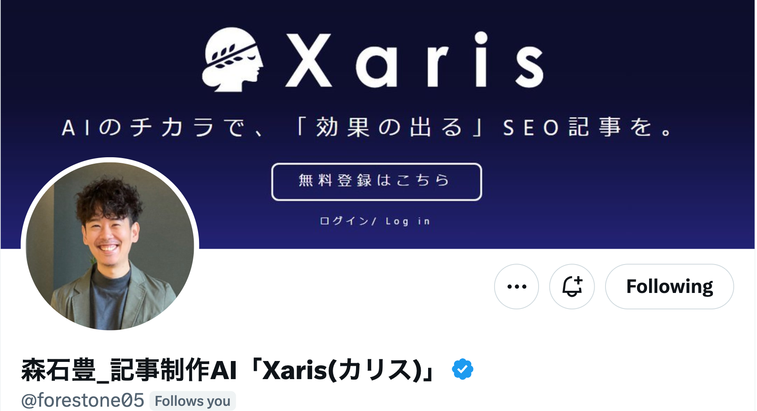The width and height of the screenshot is (757, 411).
Task: Open the three-dot more options menu
Action: [x=517, y=286]
